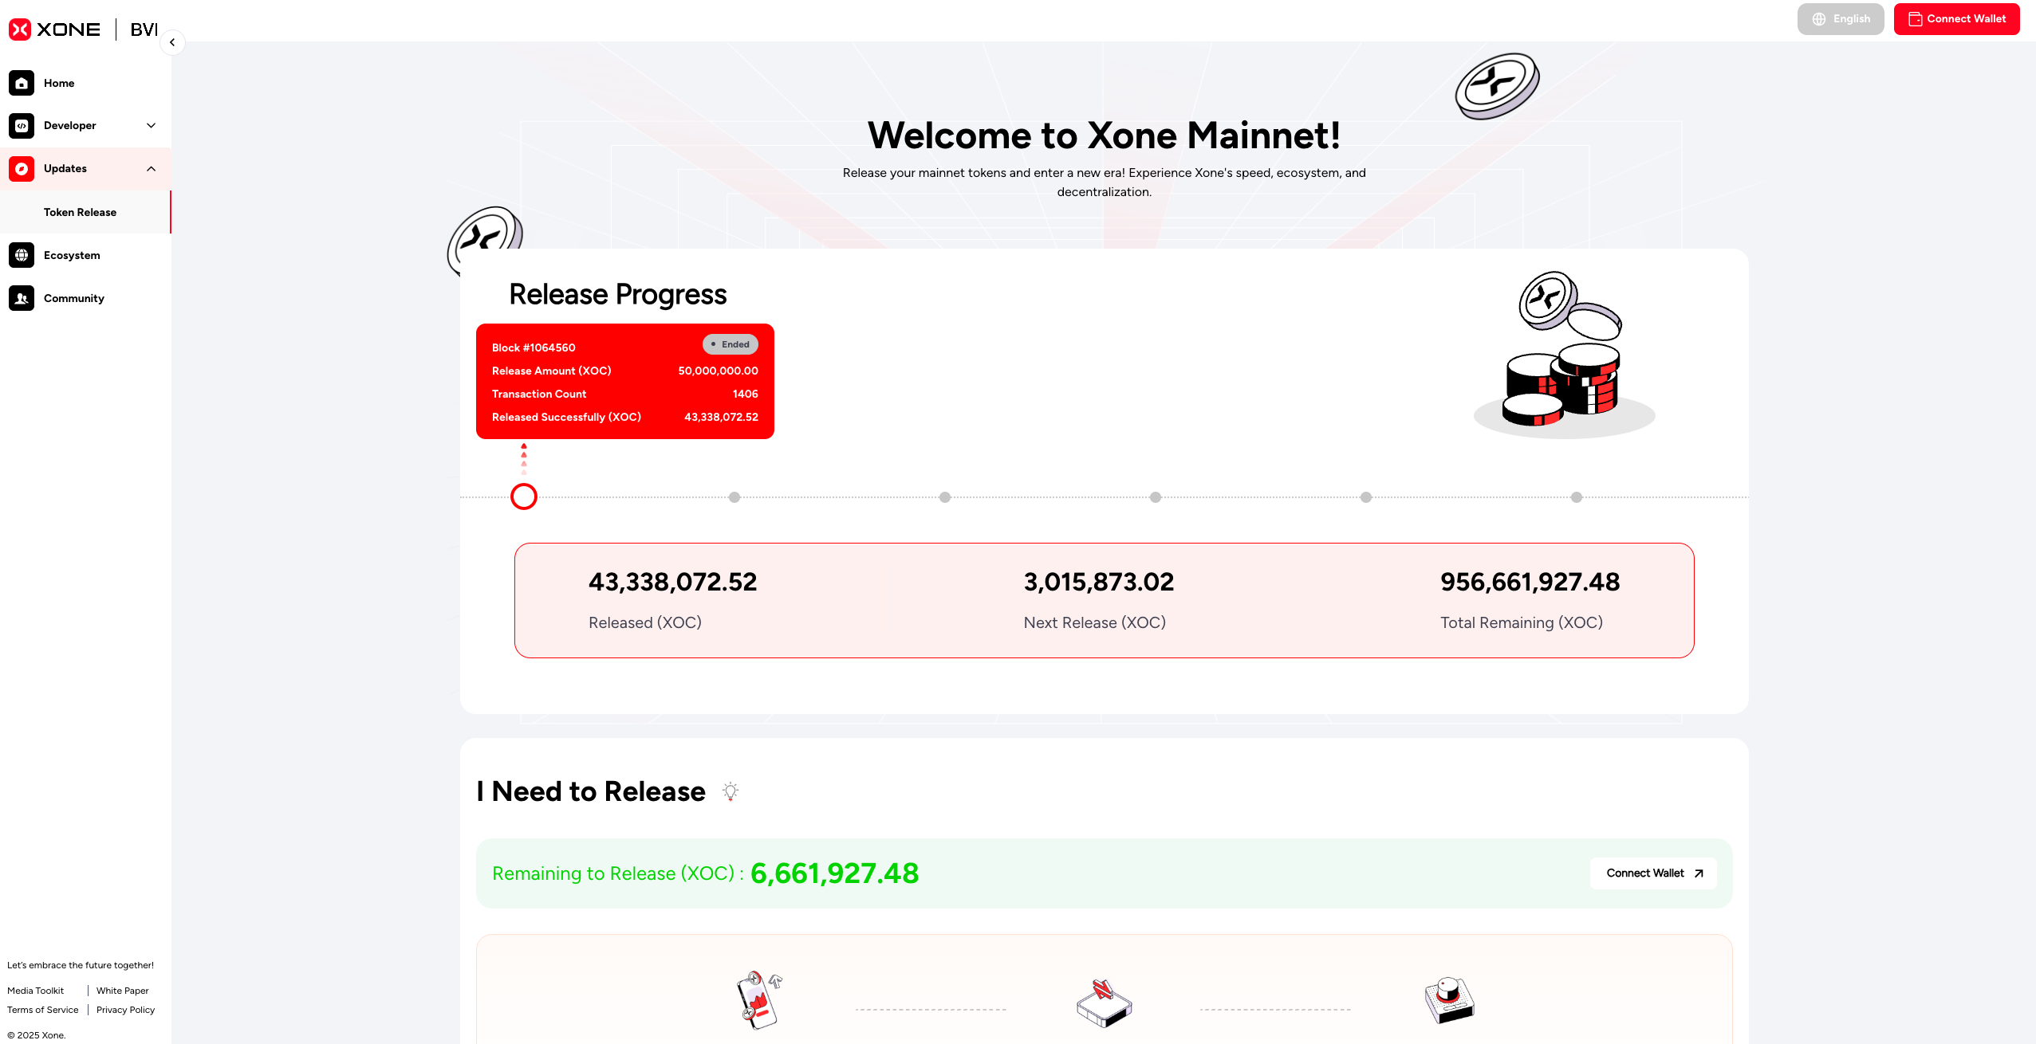2036x1044 pixels.
Task: Open the Privacy Policy link
Action: pyautogui.click(x=125, y=1010)
